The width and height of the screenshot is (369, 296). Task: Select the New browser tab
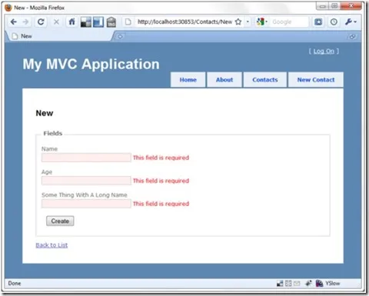coord(60,36)
